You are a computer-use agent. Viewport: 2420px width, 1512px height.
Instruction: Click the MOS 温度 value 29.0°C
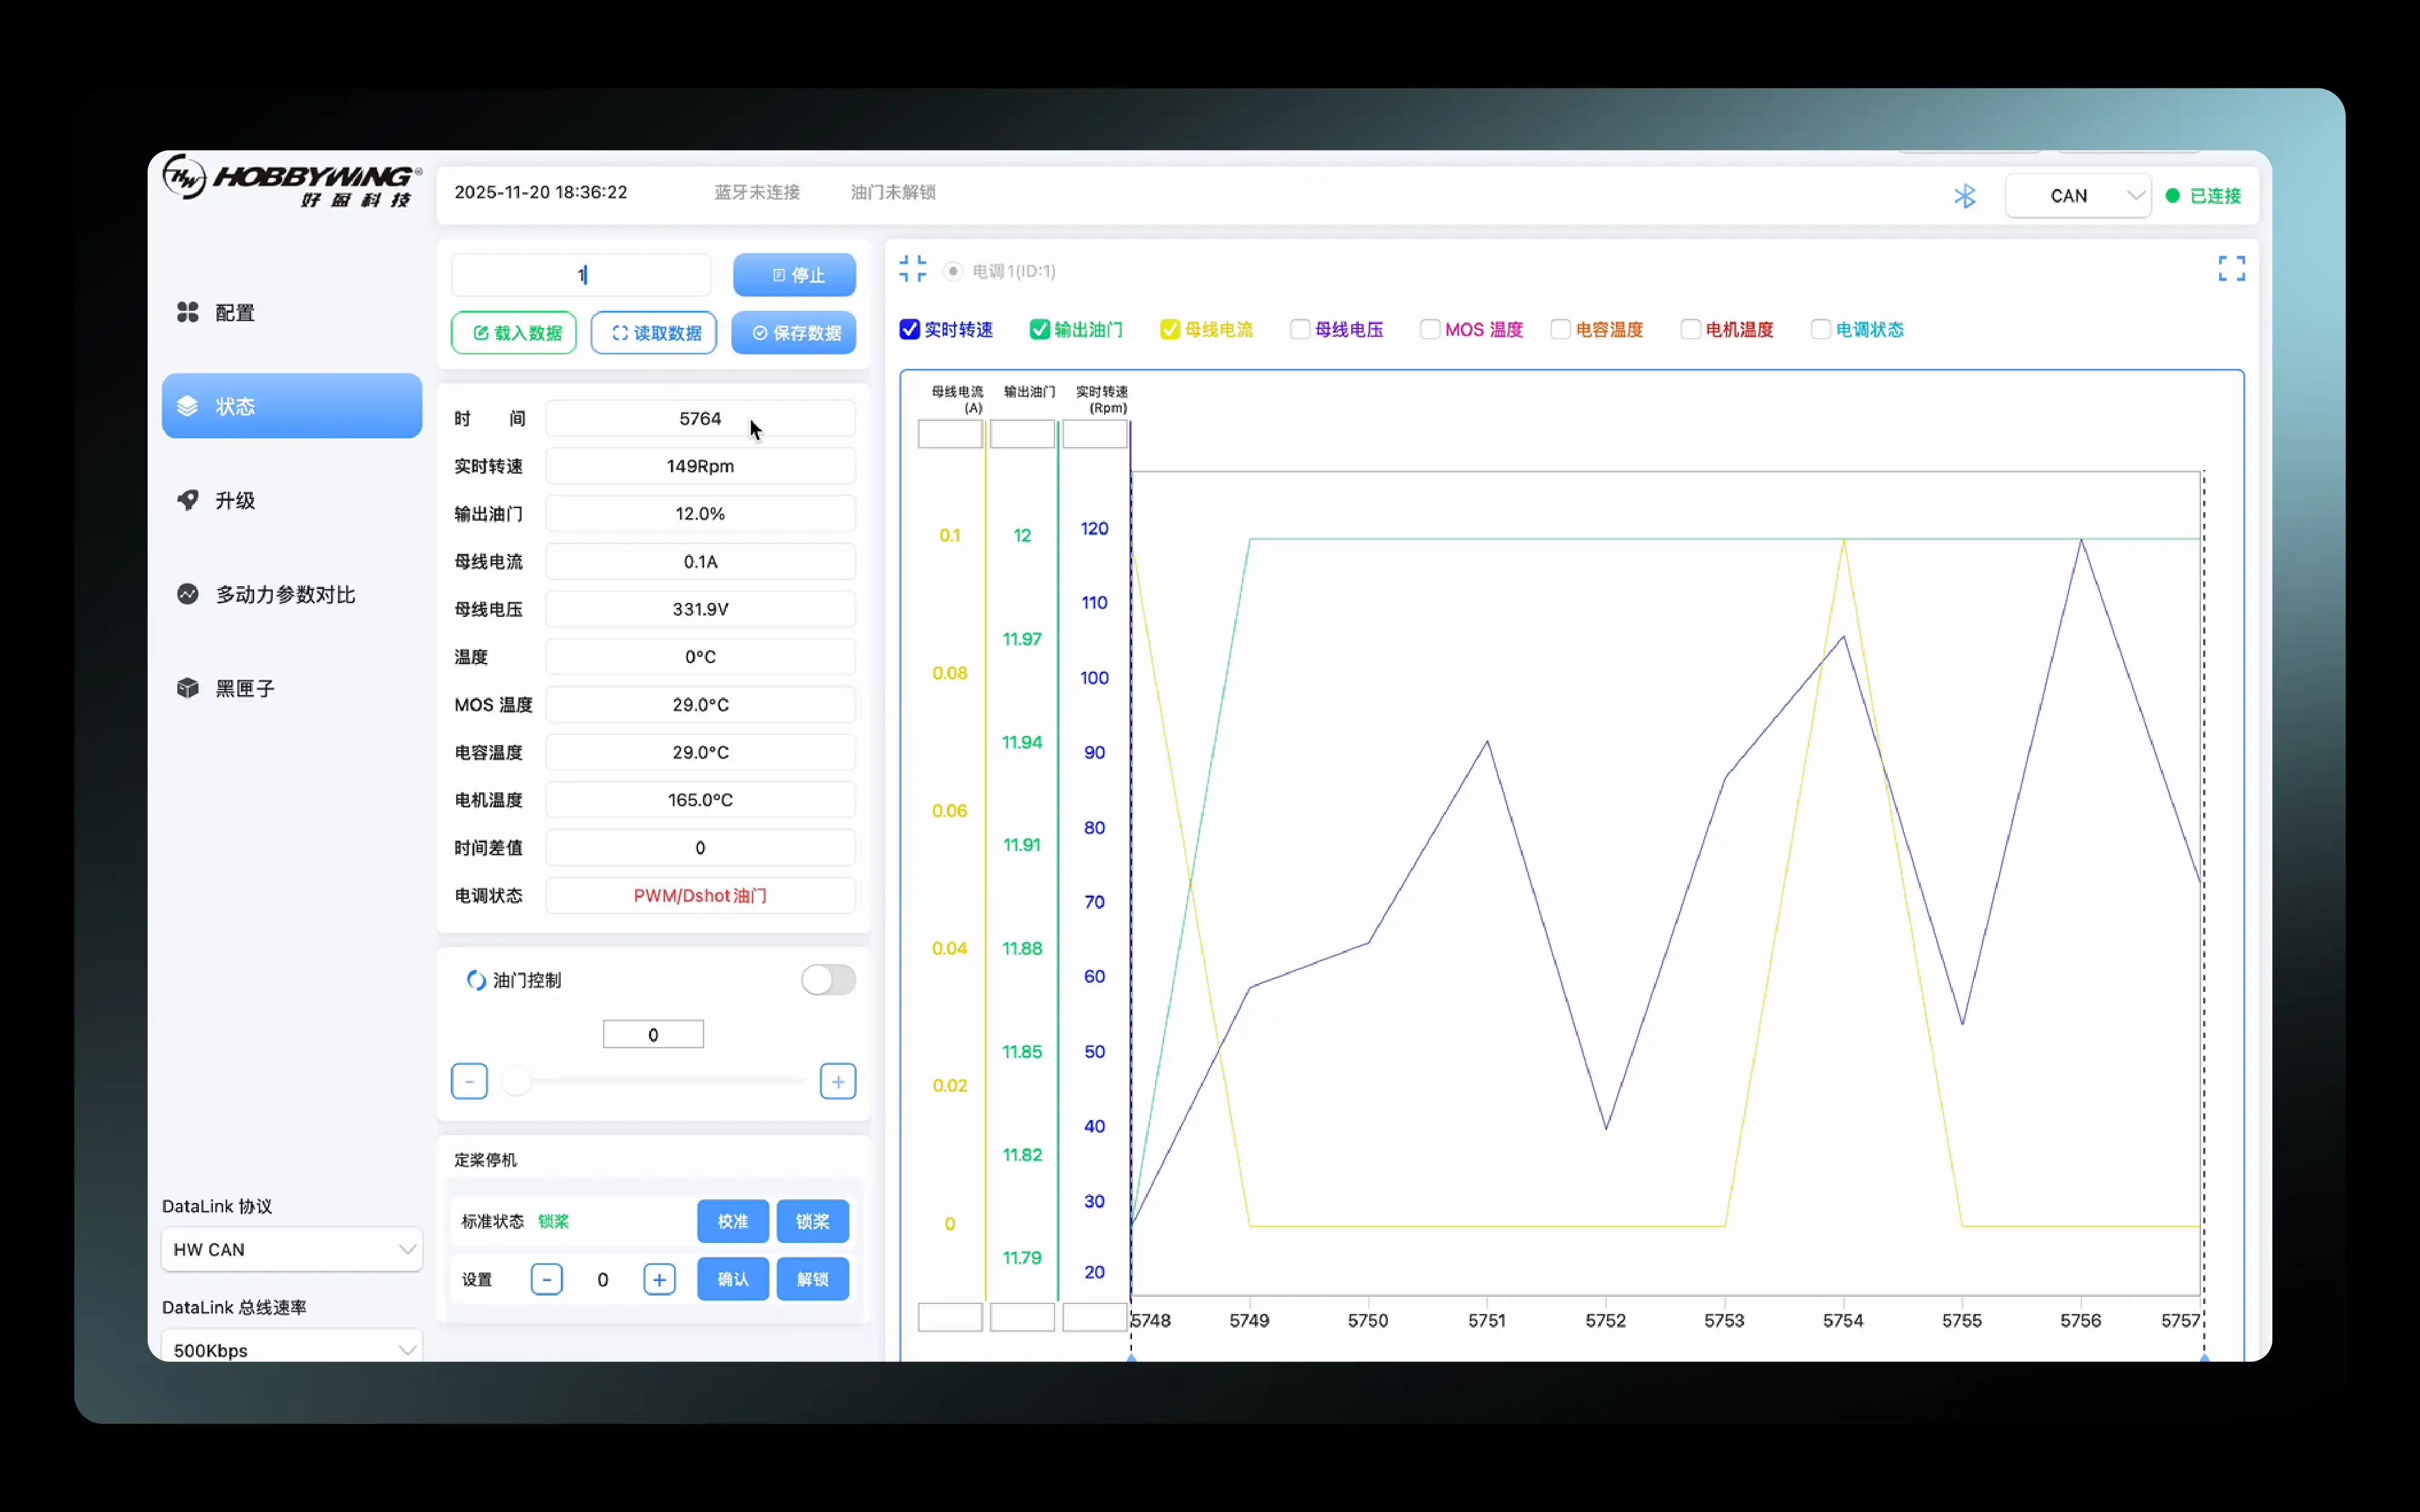coord(700,704)
